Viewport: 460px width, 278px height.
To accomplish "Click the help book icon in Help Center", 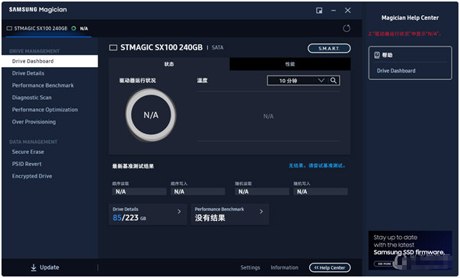I will coord(377,55).
